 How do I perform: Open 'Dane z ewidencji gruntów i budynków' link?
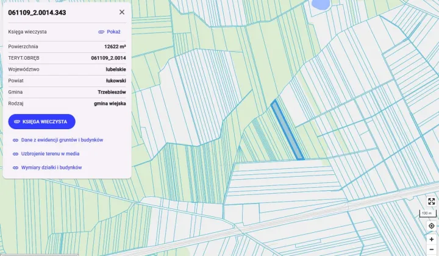click(x=58, y=140)
